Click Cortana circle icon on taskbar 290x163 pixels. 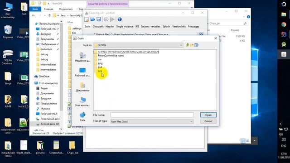284,4
